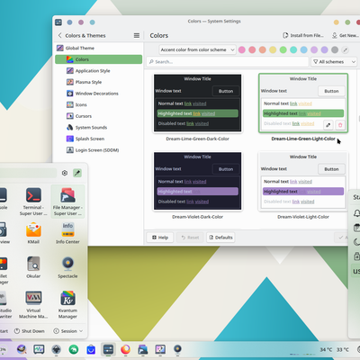Open Info Center from the launcher
The width and height of the screenshot is (360, 360).
[67, 233]
